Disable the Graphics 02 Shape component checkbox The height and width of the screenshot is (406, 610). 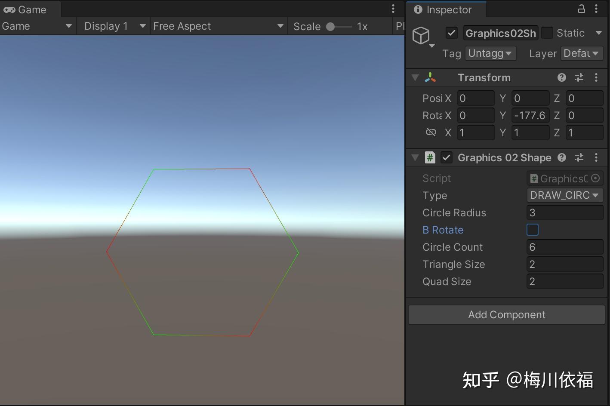pos(447,157)
